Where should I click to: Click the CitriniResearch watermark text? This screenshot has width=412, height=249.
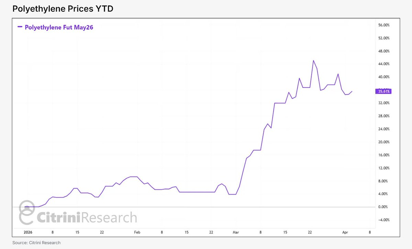pos(87,218)
